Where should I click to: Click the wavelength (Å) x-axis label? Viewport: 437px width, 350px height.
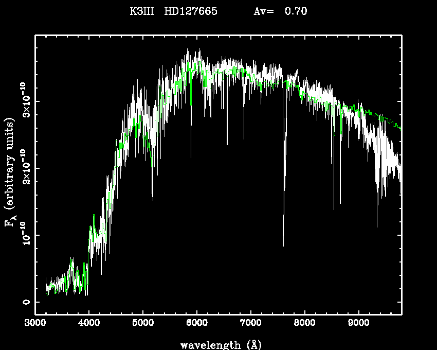click(218, 344)
